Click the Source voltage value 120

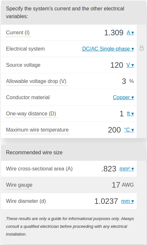click(117, 65)
